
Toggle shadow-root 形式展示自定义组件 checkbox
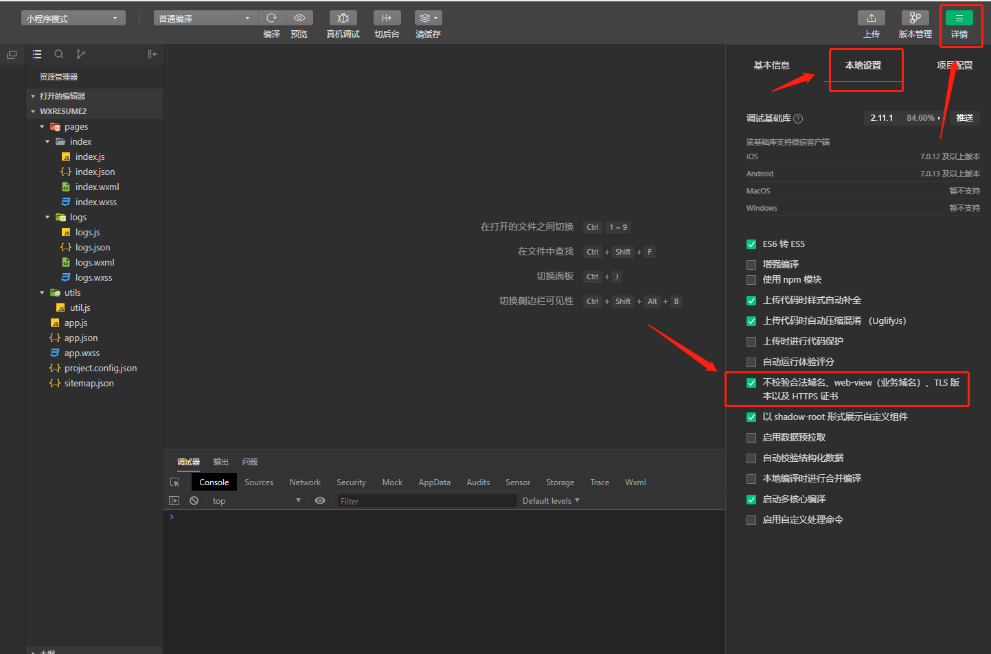point(751,417)
